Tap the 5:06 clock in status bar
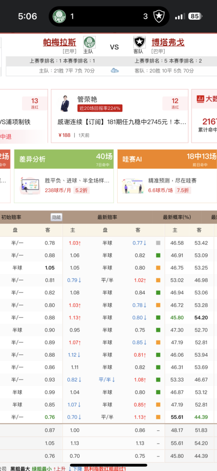The width and height of the screenshot is (217, 471). (27, 16)
